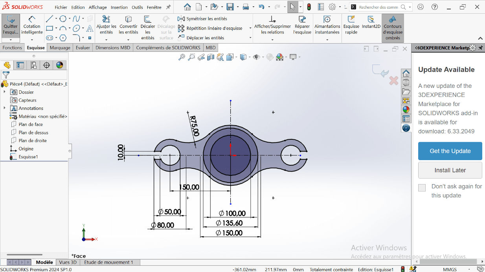Screen dimensions: 485x272
Task: Toggle Instant2D mode
Action: 371,20
